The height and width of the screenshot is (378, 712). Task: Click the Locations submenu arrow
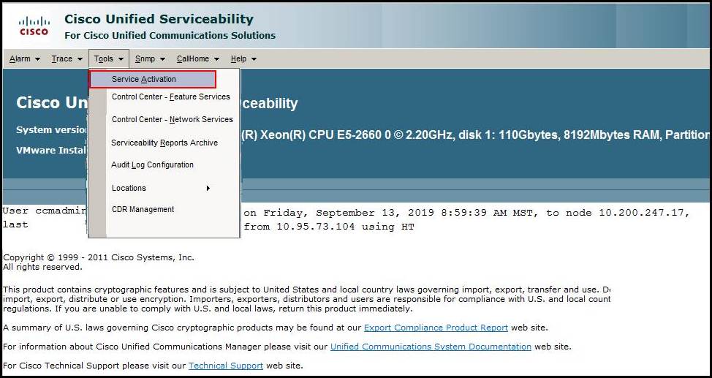[208, 188]
